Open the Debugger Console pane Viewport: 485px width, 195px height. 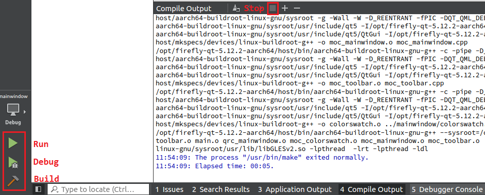[446, 189]
